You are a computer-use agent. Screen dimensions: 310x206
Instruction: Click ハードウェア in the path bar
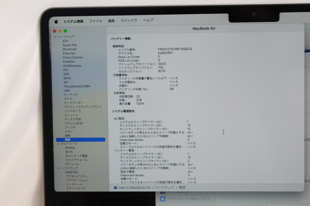pos(164,187)
